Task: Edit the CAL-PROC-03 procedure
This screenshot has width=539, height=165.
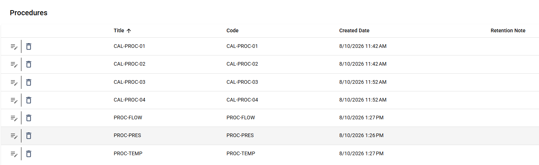Action: (x=14, y=83)
